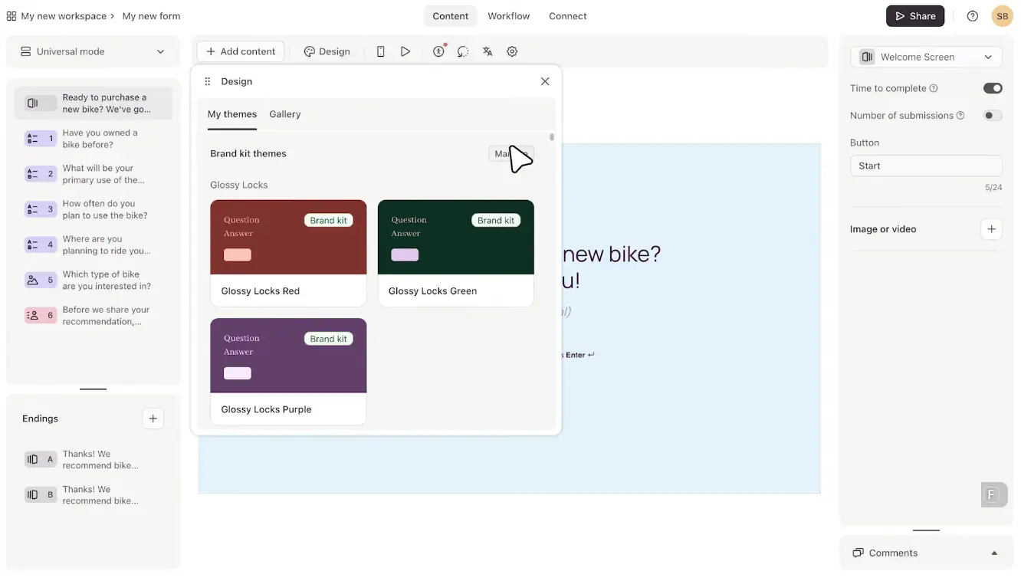The image size is (1021, 581).
Task: Switch to the Workflow tab
Action: tap(509, 16)
